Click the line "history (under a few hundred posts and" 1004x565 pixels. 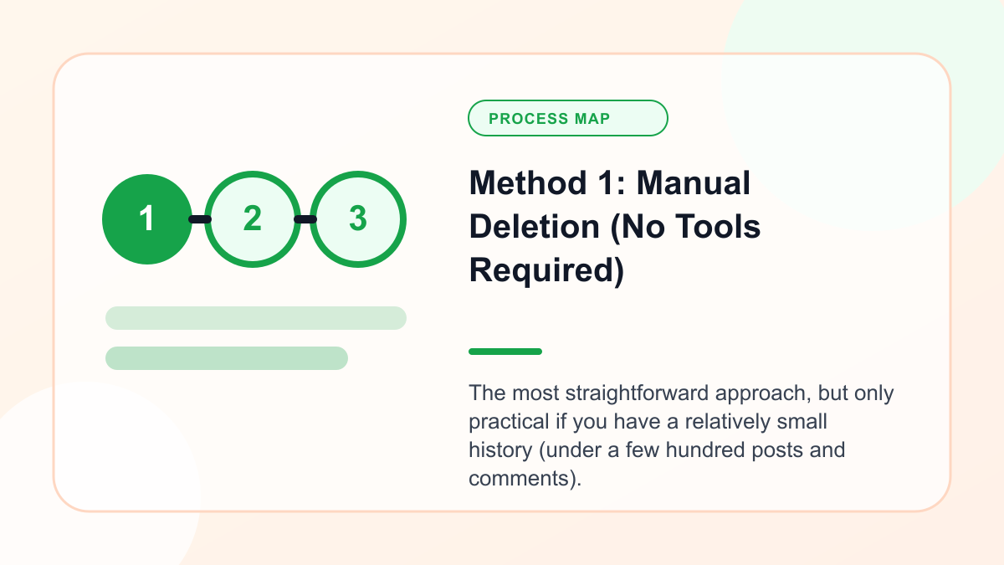(x=657, y=449)
